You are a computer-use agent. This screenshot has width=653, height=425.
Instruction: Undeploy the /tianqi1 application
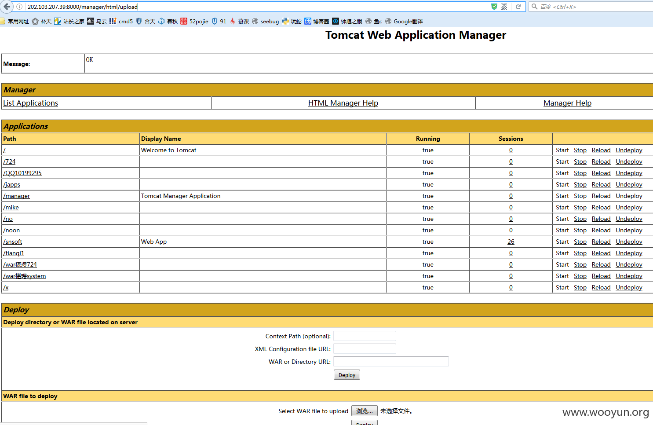point(629,253)
